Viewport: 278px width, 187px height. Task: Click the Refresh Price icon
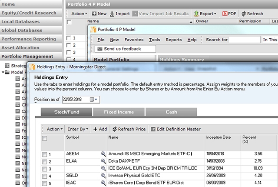point(115,129)
